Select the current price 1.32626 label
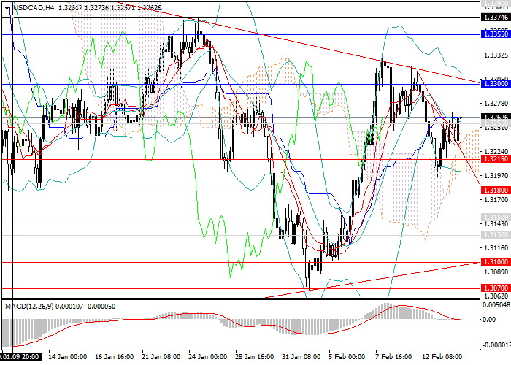Image resolution: width=511 pixels, height=365 pixels. [496, 117]
